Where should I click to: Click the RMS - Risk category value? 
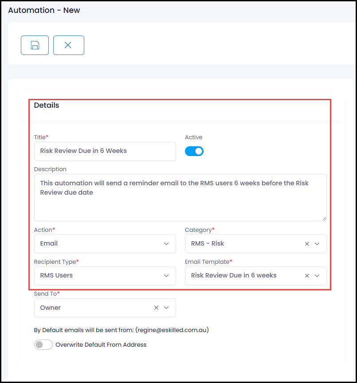click(208, 243)
